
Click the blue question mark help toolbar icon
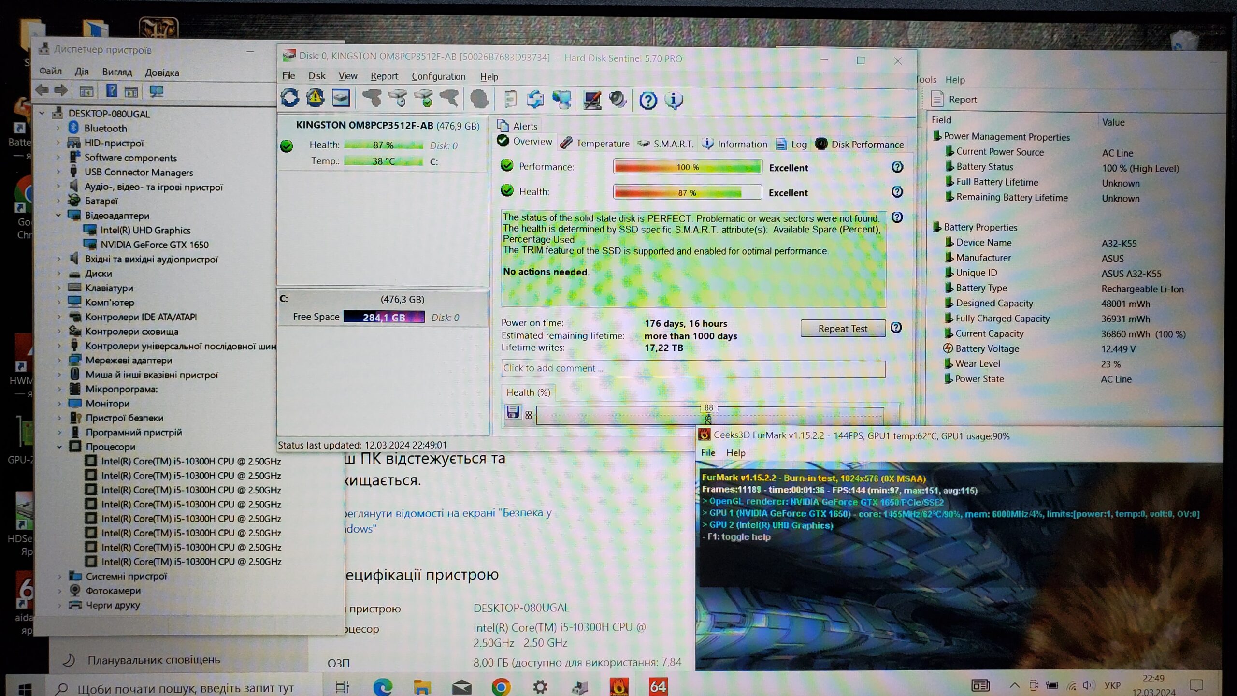[x=648, y=101]
